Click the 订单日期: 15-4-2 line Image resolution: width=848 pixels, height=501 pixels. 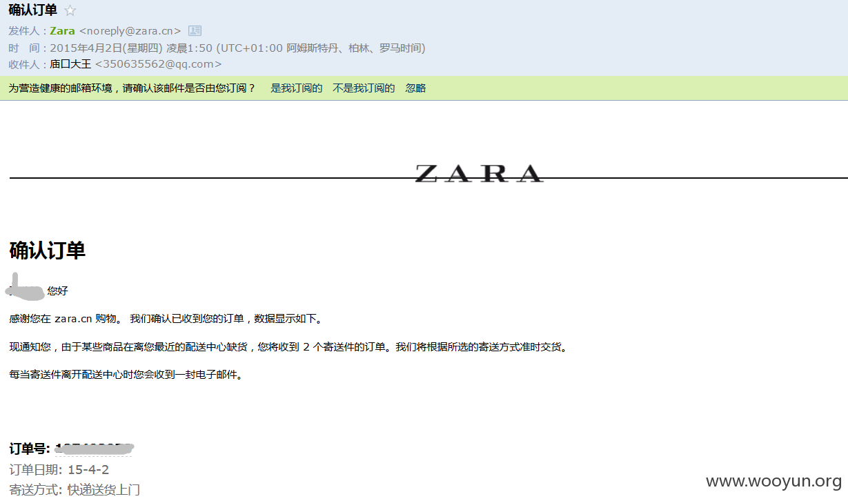pos(59,470)
